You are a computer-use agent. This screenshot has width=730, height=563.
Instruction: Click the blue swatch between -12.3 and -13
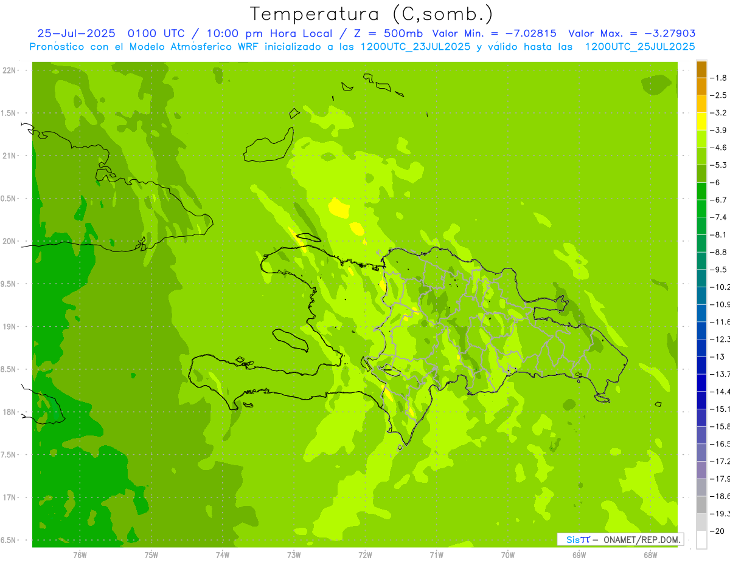click(x=701, y=348)
